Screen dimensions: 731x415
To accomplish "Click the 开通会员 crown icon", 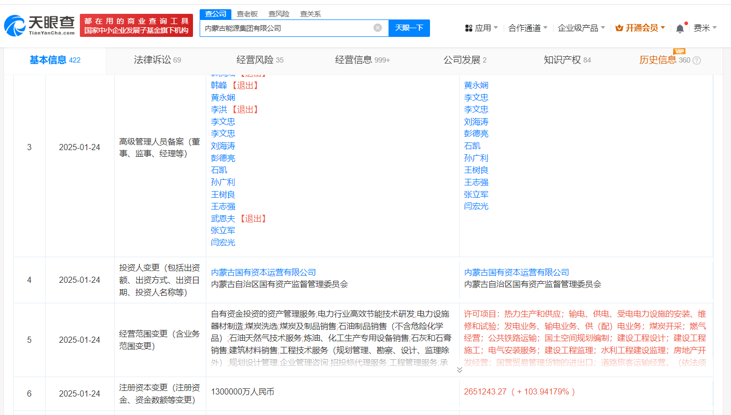I will click(x=619, y=28).
